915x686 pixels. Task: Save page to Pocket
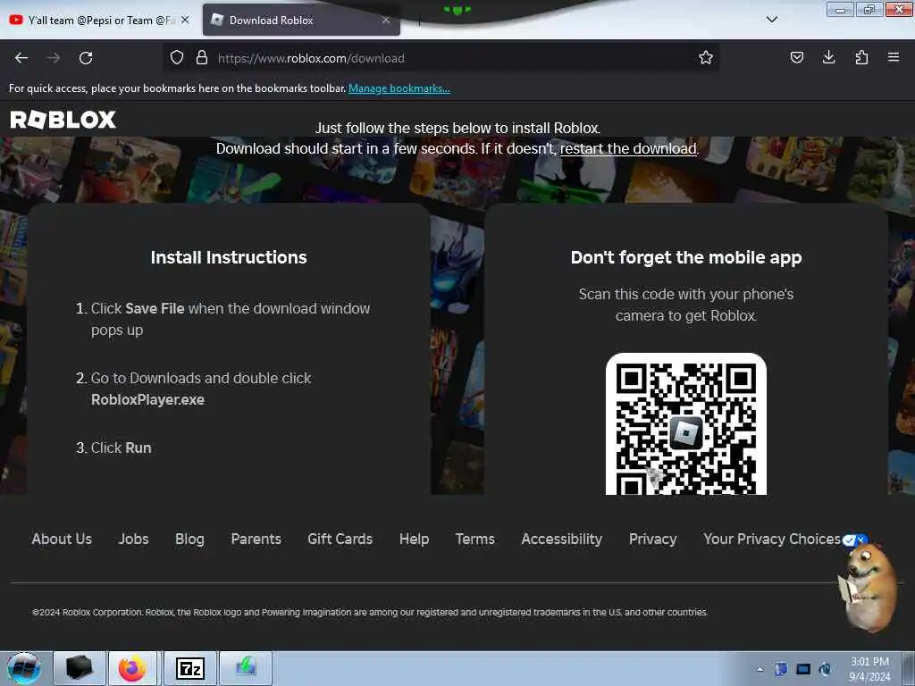(796, 58)
